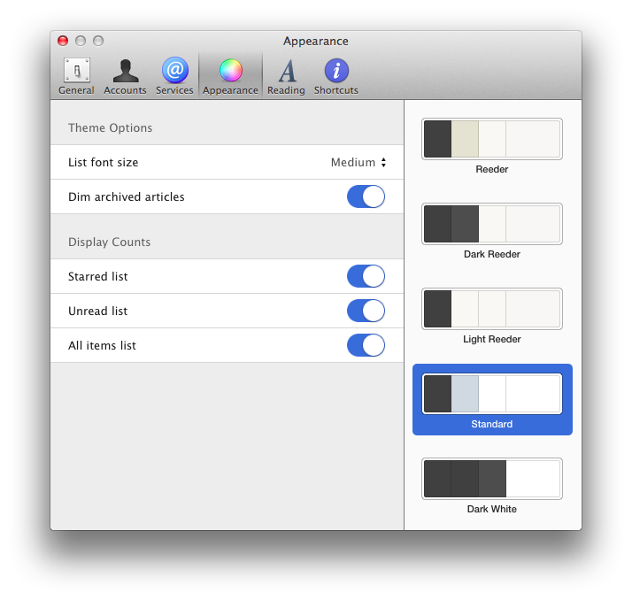Disable Starred list count switch
Screen dimensions: 632x600
click(366, 276)
